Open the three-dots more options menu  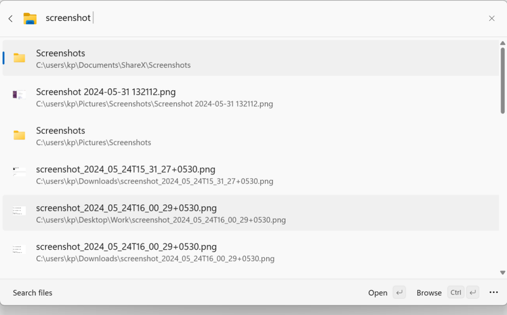tap(494, 293)
